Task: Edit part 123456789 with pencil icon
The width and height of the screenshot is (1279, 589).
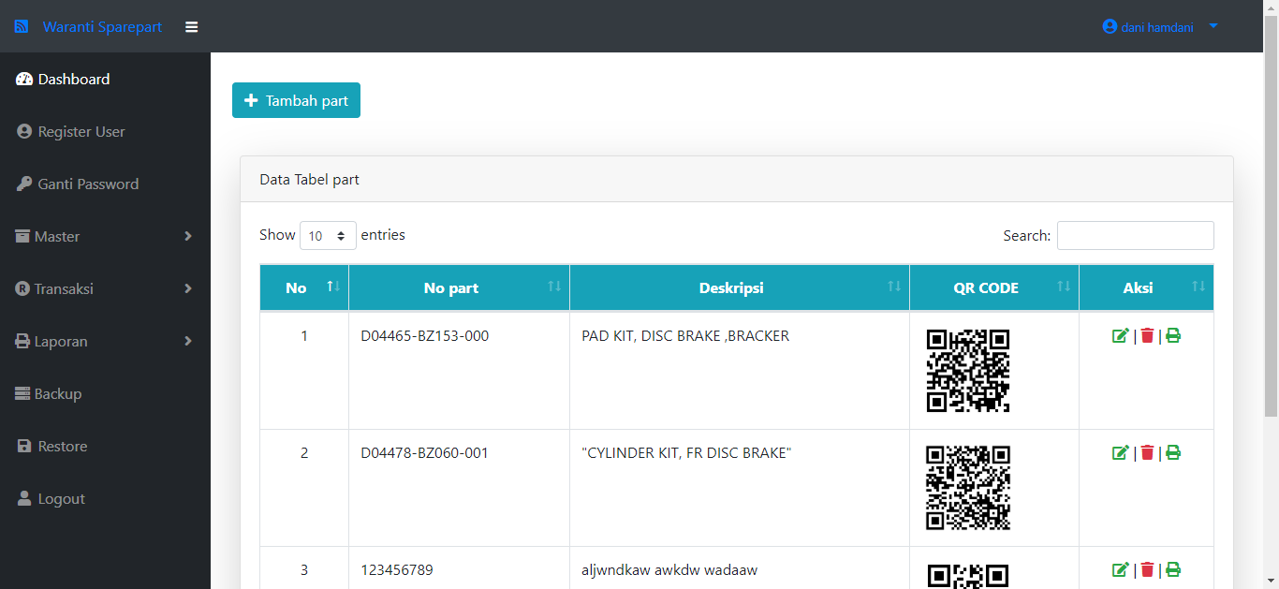Action: pyautogui.click(x=1120, y=569)
